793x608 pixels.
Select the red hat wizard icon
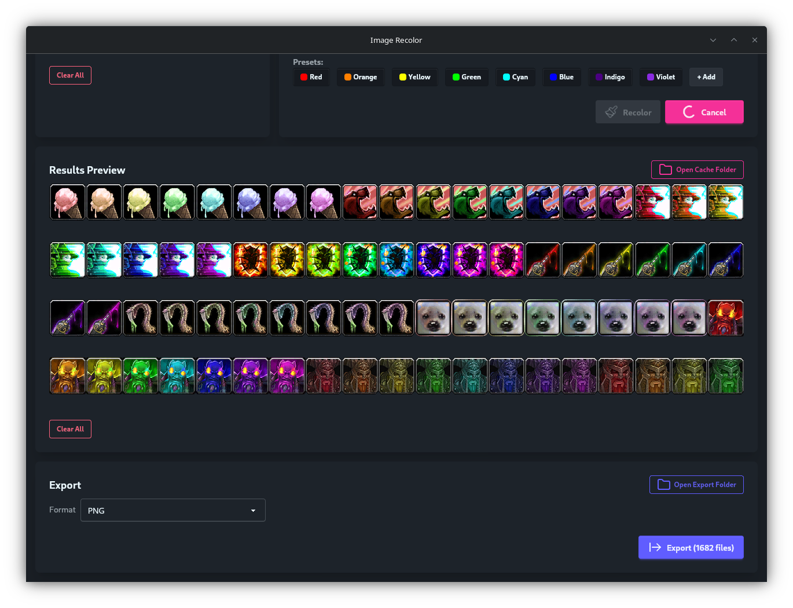pyautogui.click(x=652, y=202)
